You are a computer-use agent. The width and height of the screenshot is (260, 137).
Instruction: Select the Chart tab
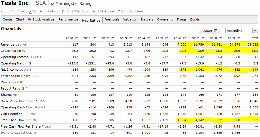coord(20,19)
